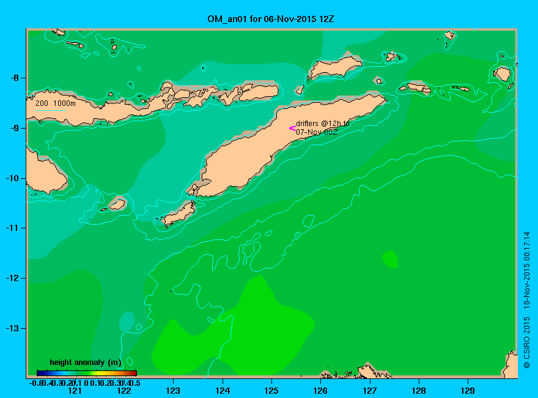Viewport: 538px width, 398px height.
Task: Click the latitude label -10 on the axis
Action: 12,178
